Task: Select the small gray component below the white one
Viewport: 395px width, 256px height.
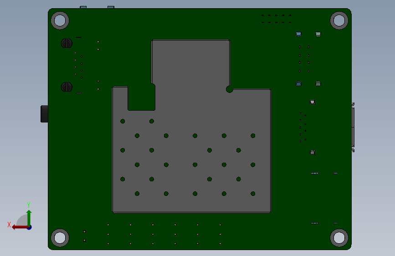Action: coord(313,152)
